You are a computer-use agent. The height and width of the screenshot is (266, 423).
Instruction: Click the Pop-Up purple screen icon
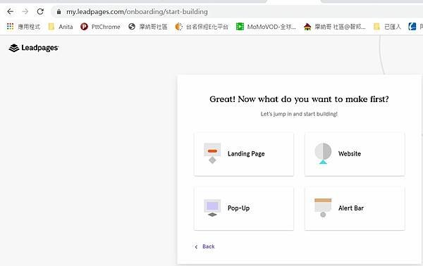212,208
